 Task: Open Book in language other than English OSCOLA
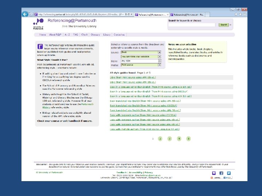pos(149,91)
